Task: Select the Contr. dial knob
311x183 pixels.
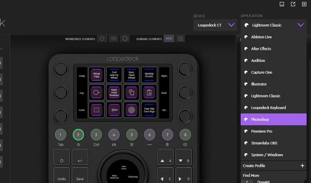Action: (61, 116)
